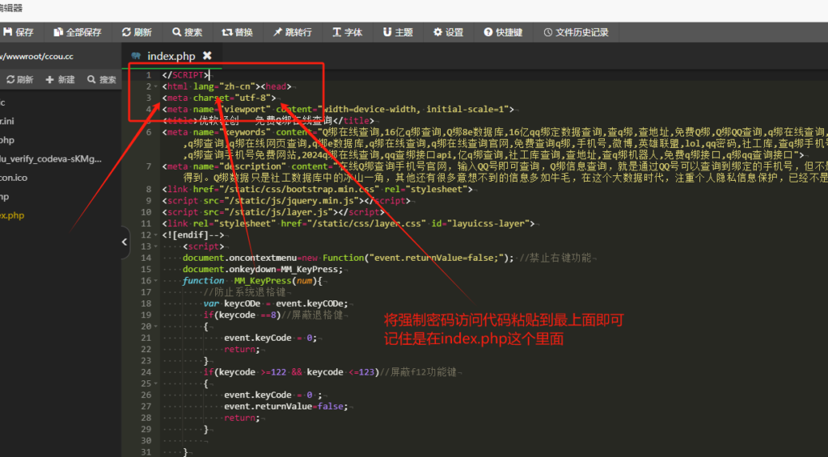The width and height of the screenshot is (828, 457).
Task: Click the toolbar Refresh (刷新) icon
Action: click(x=126, y=32)
